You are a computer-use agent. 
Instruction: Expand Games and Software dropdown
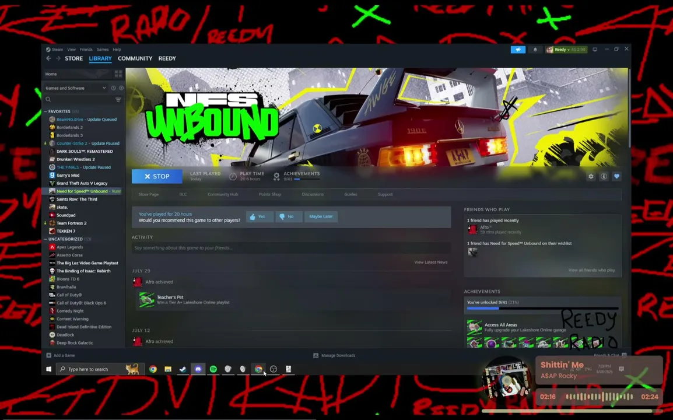[76, 88]
